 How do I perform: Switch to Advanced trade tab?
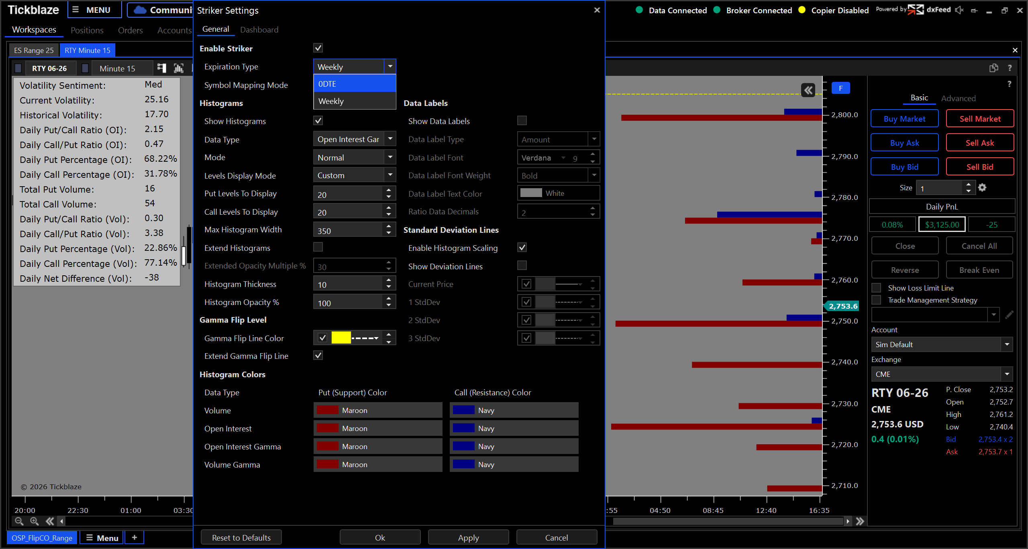coord(958,98)
